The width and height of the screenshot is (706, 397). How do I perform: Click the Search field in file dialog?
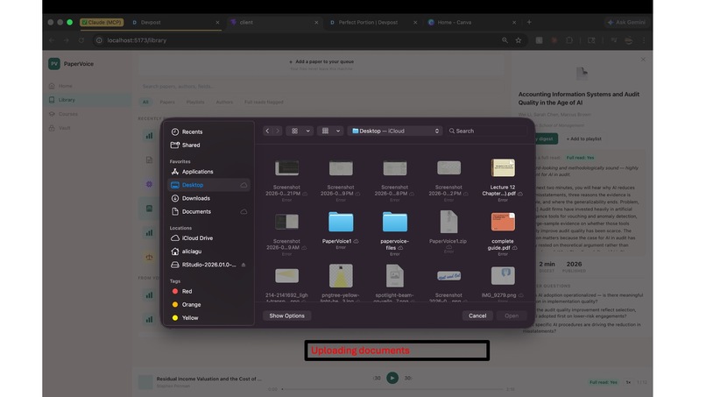[x=487, y=131]
